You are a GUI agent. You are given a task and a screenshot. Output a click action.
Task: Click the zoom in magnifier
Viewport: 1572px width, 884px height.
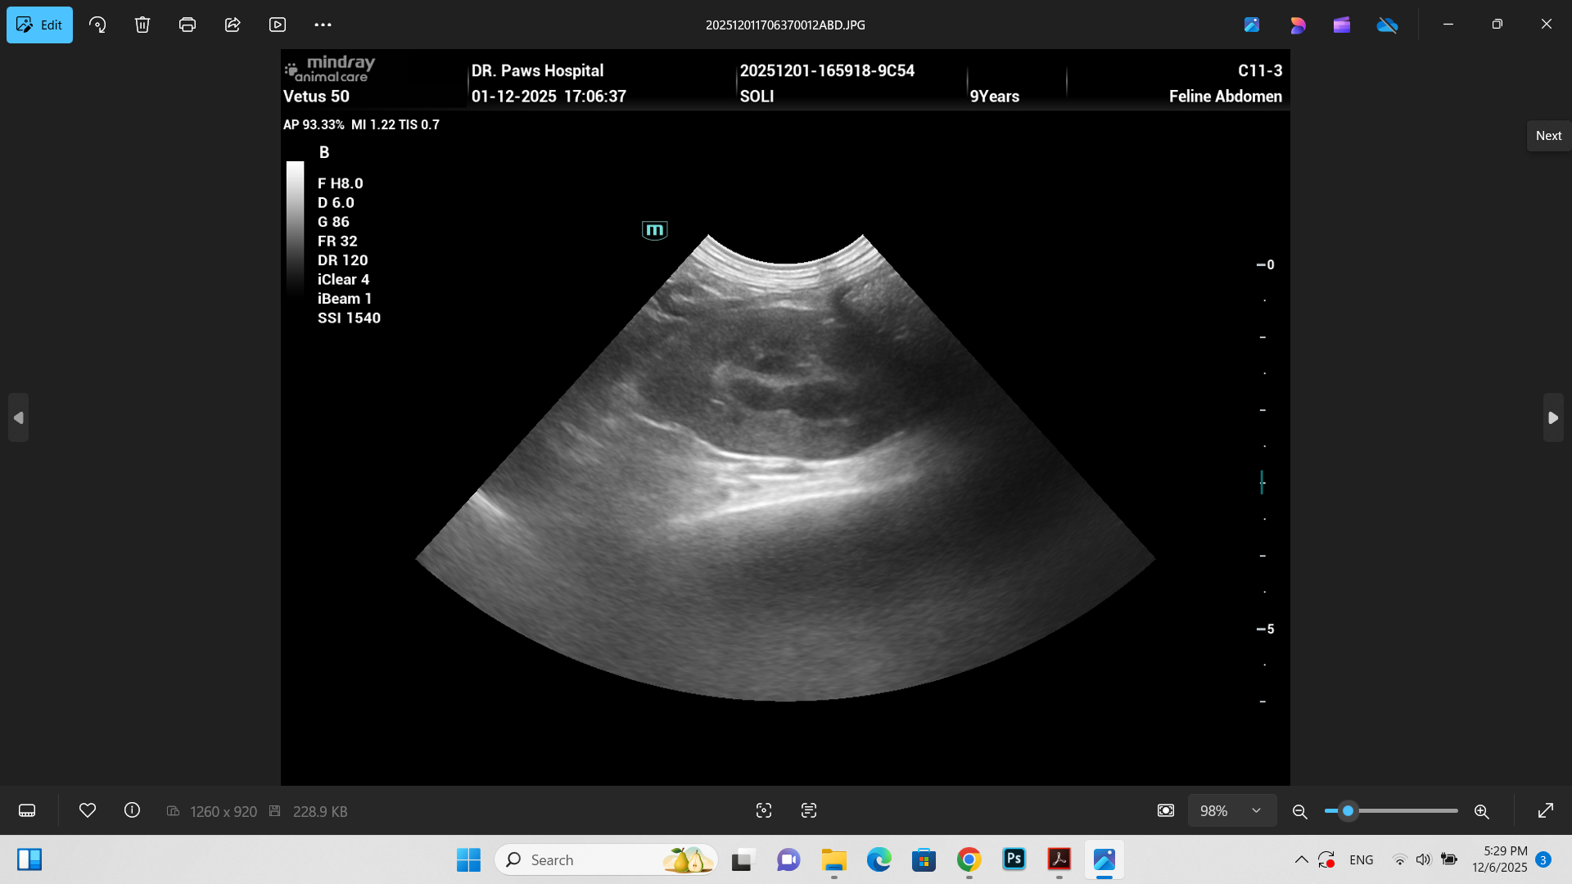coord(1481,811)
